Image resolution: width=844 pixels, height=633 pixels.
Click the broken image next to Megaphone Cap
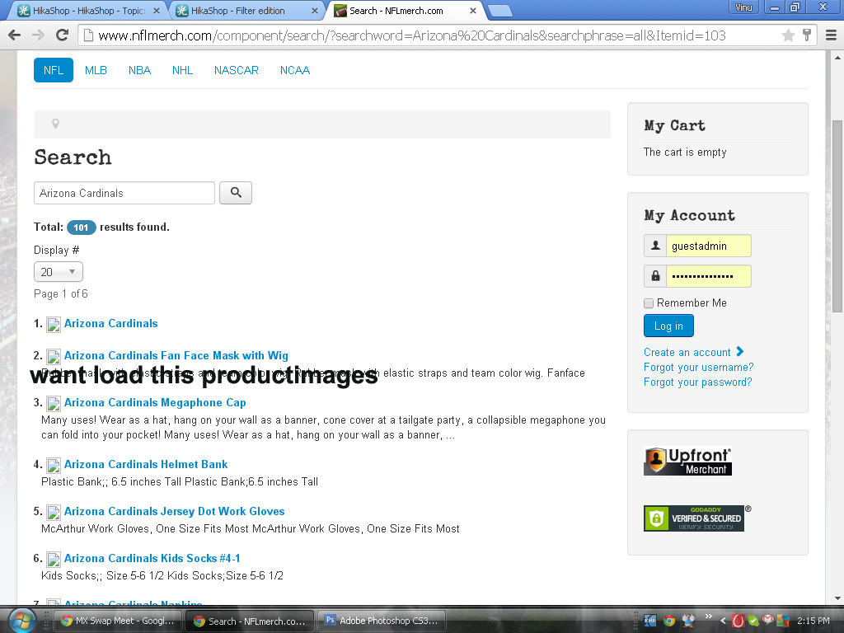(54, 403)
